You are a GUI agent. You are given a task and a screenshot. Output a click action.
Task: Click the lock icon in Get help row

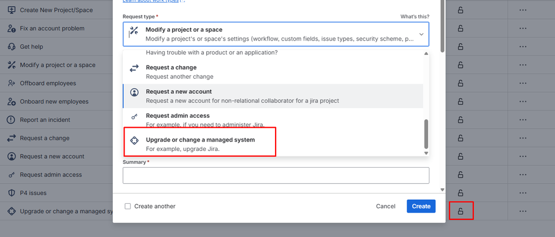pos(461,47)
